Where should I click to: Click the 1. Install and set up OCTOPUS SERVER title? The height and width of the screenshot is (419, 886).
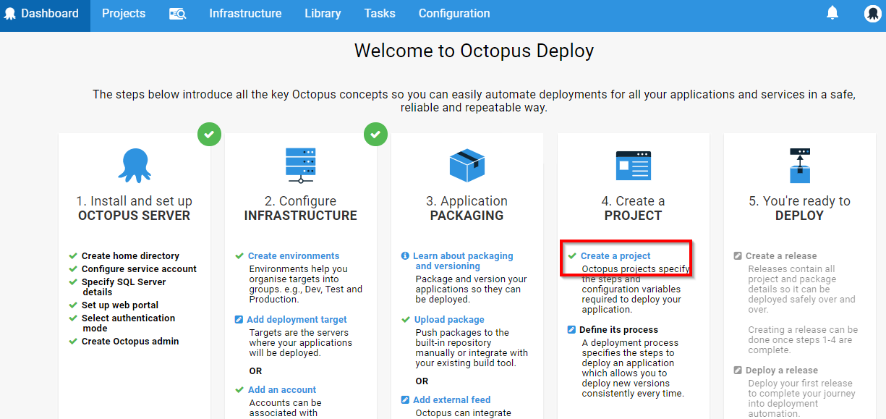coord(135,208)
